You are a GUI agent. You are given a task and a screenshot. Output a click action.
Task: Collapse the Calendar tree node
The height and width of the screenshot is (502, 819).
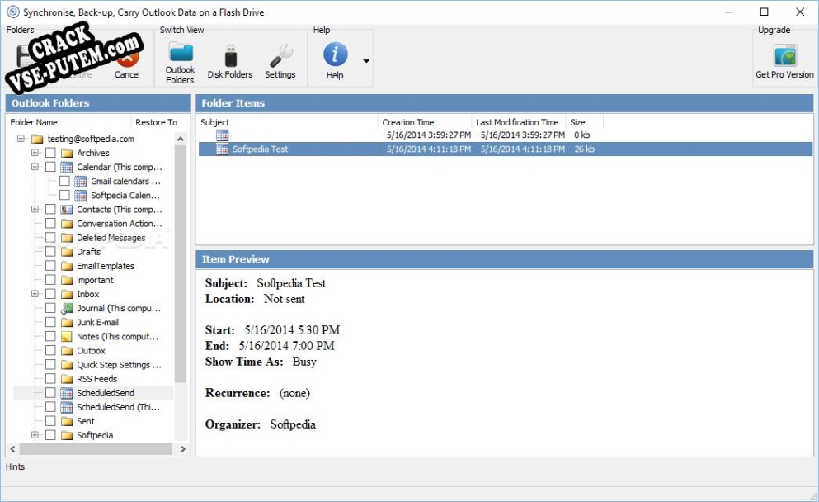click(x=35, y=167)
